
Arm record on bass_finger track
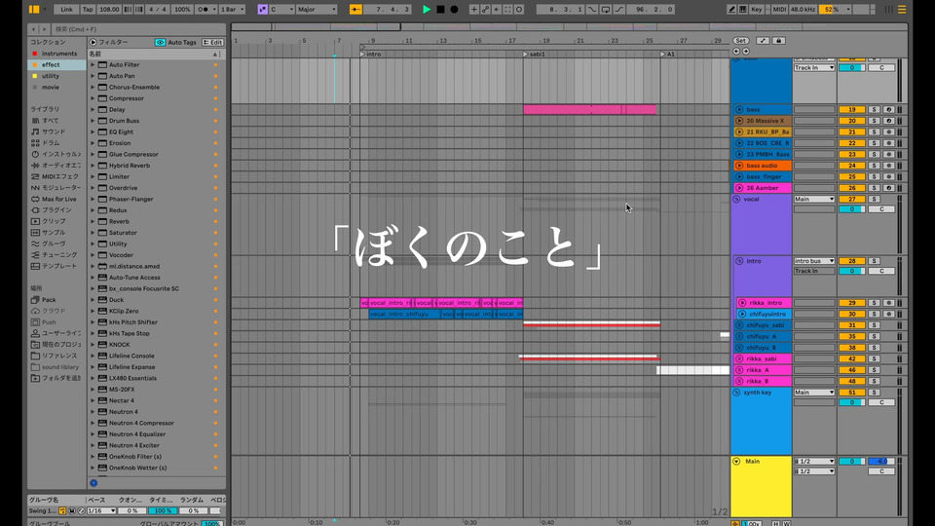coord(888,176)
